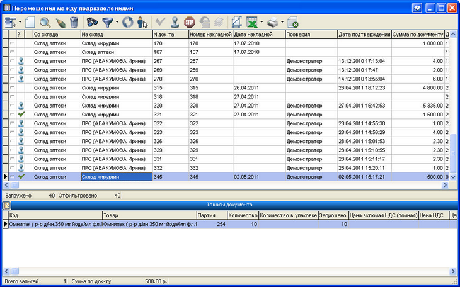Screen dimensions: 460x287
Task: Click the rubber stamp confirm icon
Action: coord(175,22)
